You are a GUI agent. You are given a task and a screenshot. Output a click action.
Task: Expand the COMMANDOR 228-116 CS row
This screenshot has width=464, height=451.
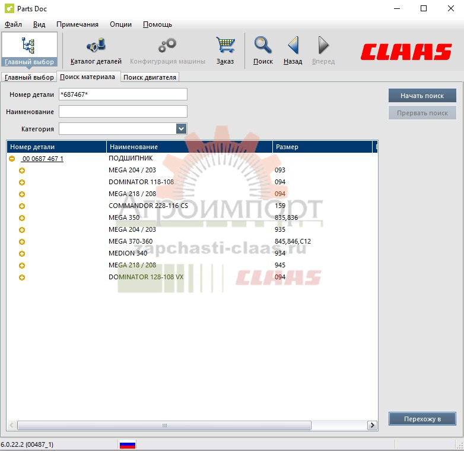point(22,206)
